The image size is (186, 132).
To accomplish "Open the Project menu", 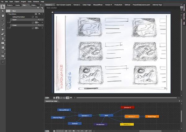I will pyautogui.click(x=23, y=2).
